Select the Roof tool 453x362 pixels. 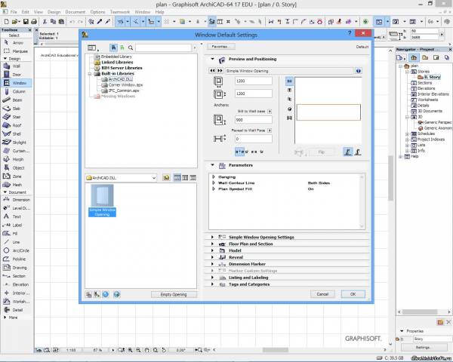coord(16,125)
